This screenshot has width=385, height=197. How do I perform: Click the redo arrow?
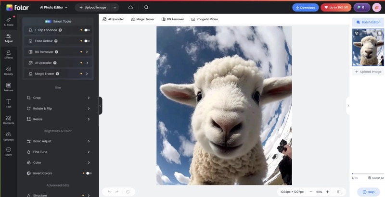point(117,192)
